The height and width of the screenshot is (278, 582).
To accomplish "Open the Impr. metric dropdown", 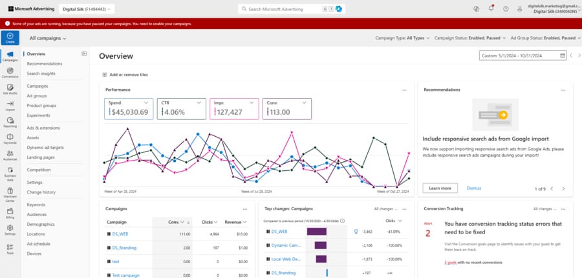I will point(252,103).
